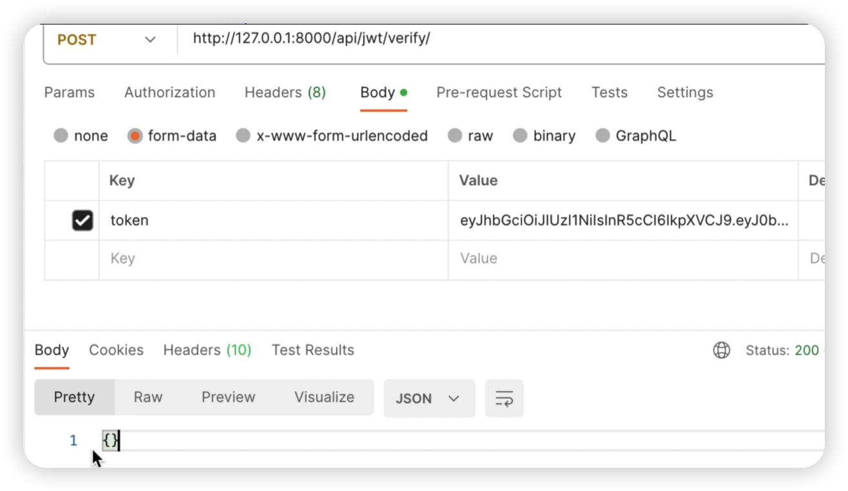Toggle the word wrap icon button
Screen dimensions: 848x491
pos(504,398)
